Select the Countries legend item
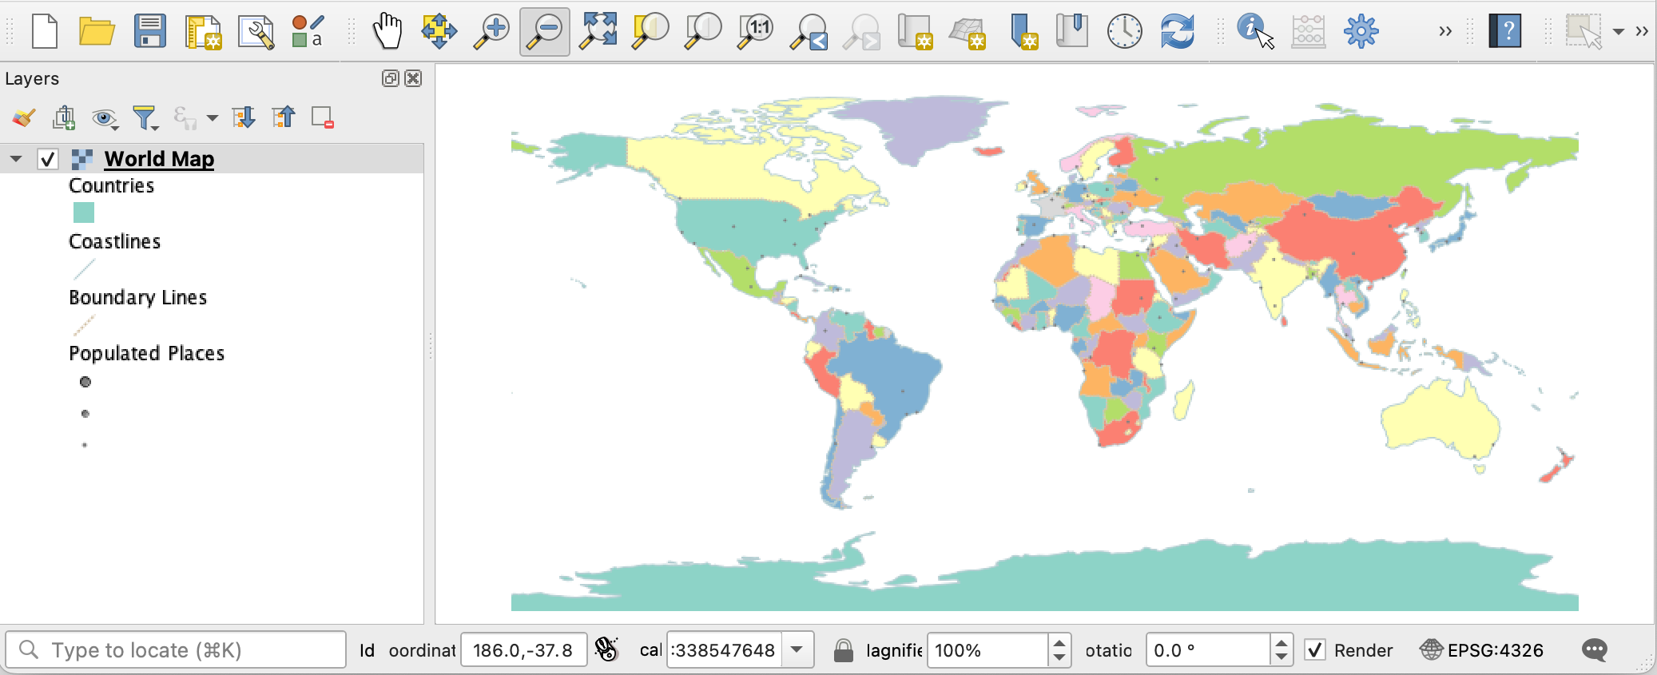Viewport: 1657px width, 675px height. [x=111, y=185]
